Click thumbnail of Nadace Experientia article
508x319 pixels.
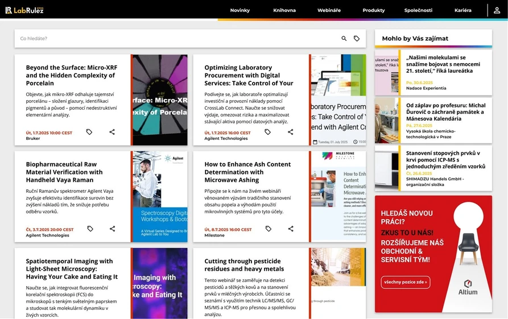coord(386,73)
